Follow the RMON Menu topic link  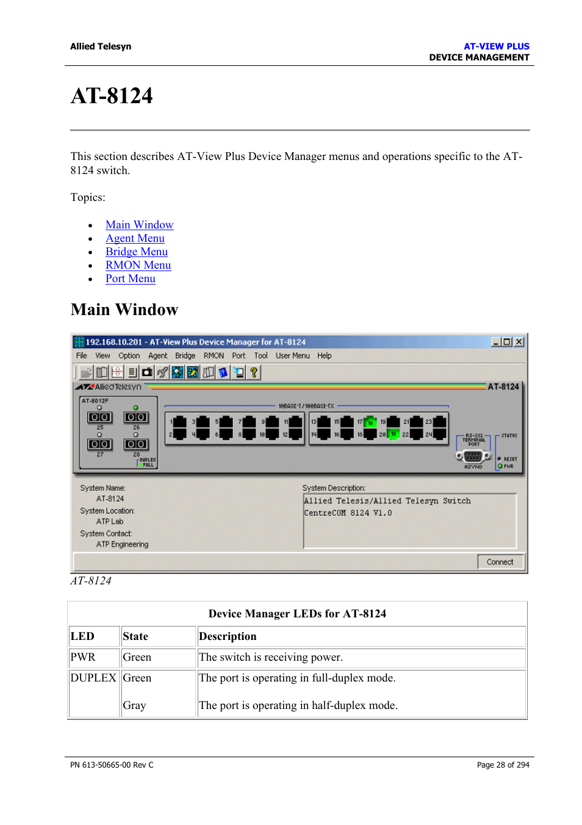[x=138, y=265]
